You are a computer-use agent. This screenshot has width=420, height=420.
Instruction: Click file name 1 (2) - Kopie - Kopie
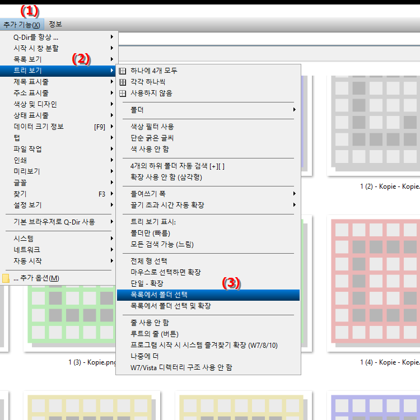point(390,186)
